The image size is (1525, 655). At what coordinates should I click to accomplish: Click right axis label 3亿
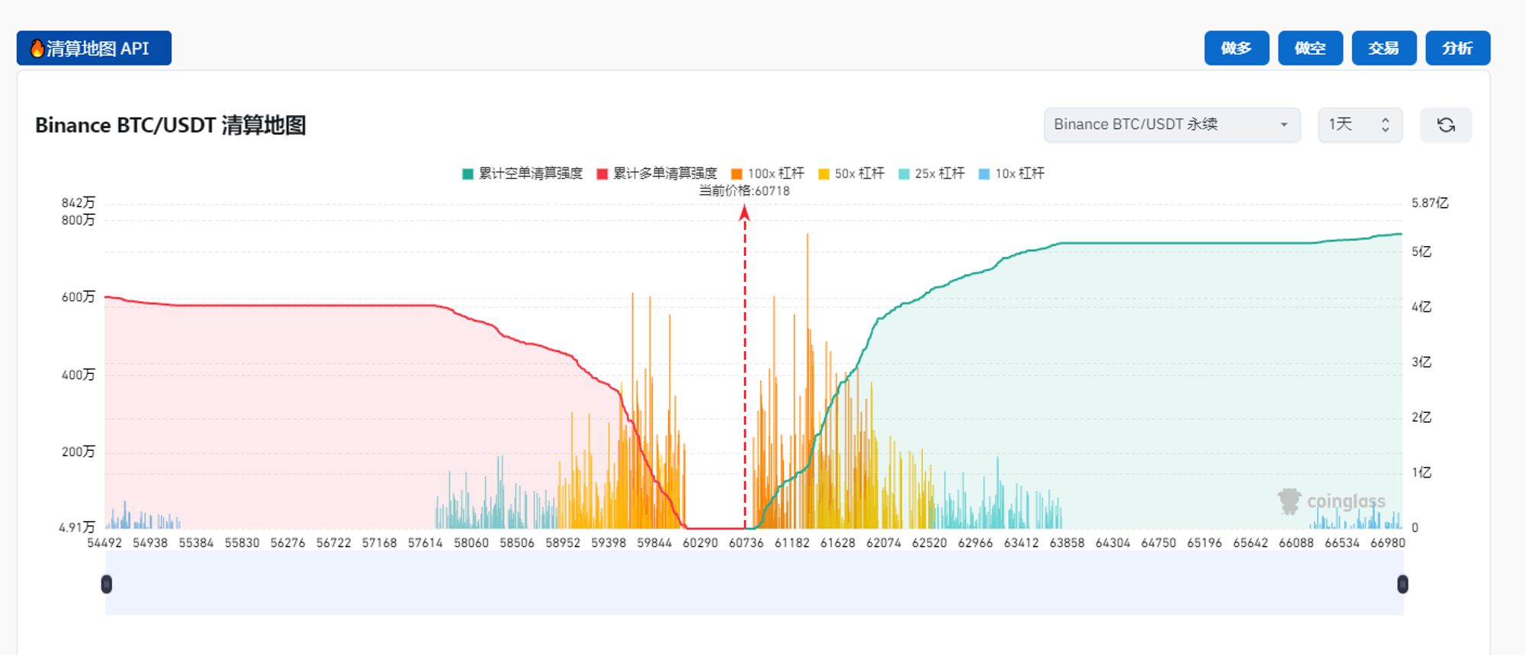1421,362
